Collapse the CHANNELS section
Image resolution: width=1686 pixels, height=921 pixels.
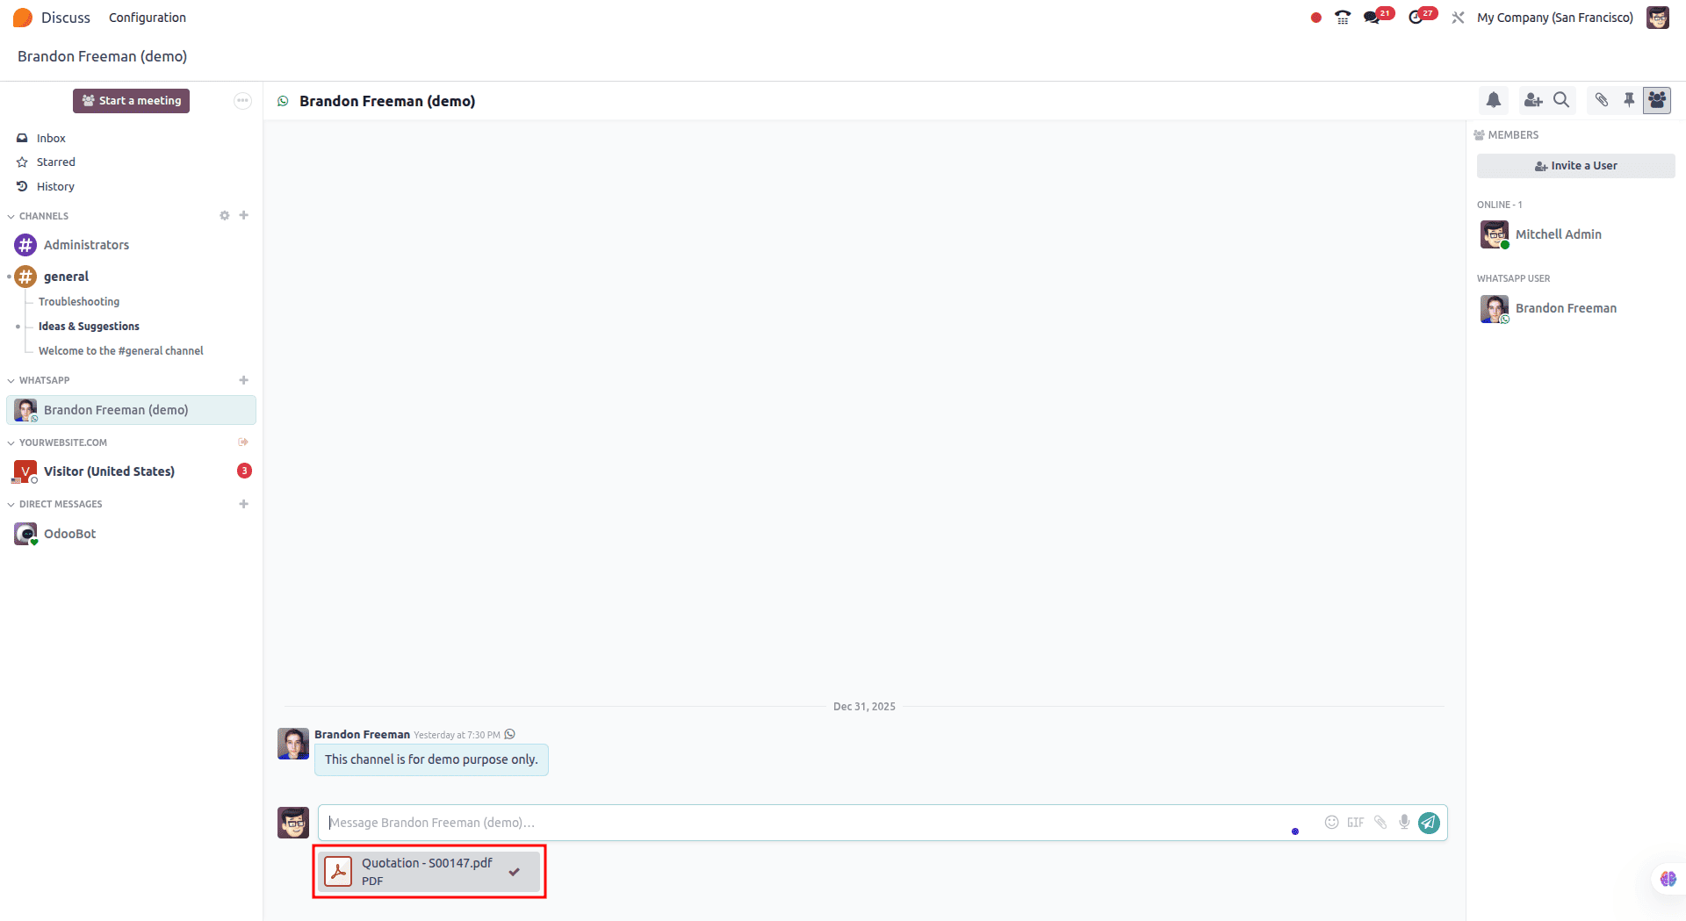[x=10, y=215]
